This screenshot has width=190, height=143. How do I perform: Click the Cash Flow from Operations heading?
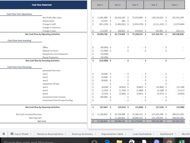(x=19, y=14)
